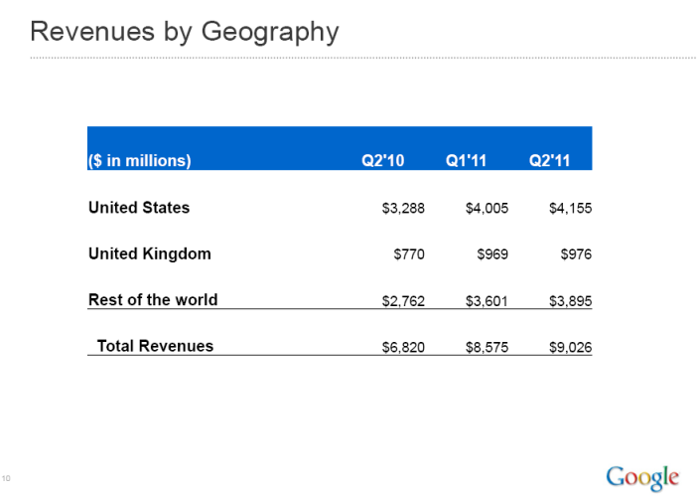This screenshot has width=697, height=497.
Task: Click United States Q2'11 value $4,155
Action: point(570,209)
